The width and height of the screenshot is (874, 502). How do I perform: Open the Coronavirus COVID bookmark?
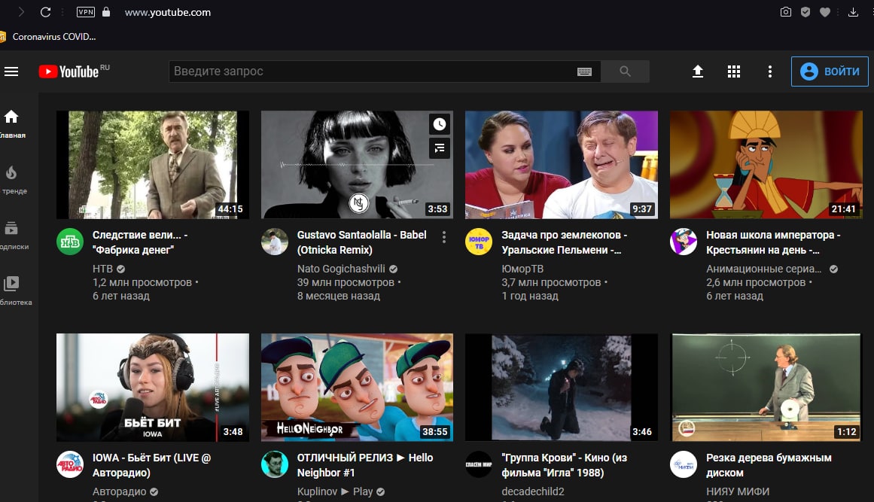48,37
